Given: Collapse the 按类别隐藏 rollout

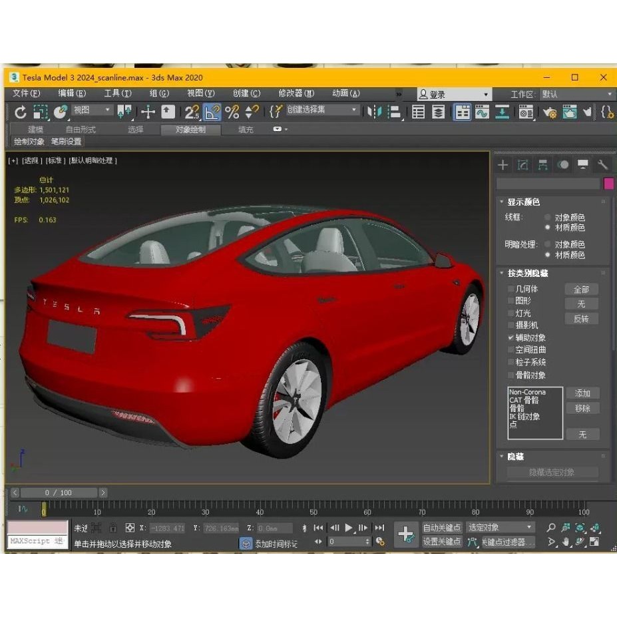Looking at the screenshot, I should pos(501,273).
